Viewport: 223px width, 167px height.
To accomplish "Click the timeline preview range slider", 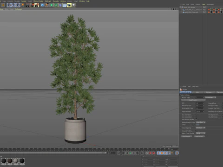I will coord(53,153).
